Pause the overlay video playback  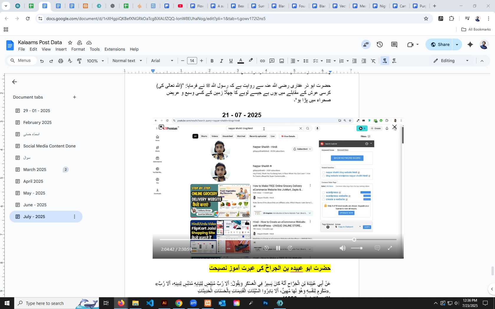(x=278, y=248)
